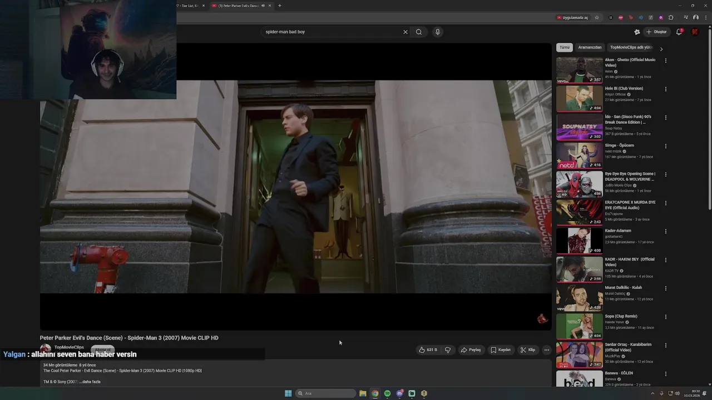Clear the YouTube search box text
Viewport: 712px width, 400px height.
tap(406, 32)
